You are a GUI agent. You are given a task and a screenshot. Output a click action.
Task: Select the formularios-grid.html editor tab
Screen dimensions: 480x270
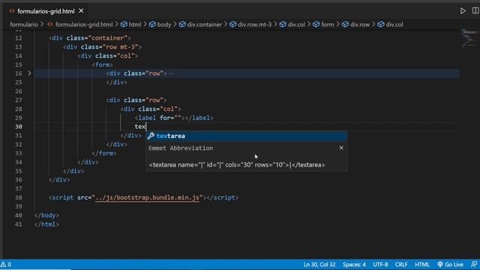[x=46, y=11]
